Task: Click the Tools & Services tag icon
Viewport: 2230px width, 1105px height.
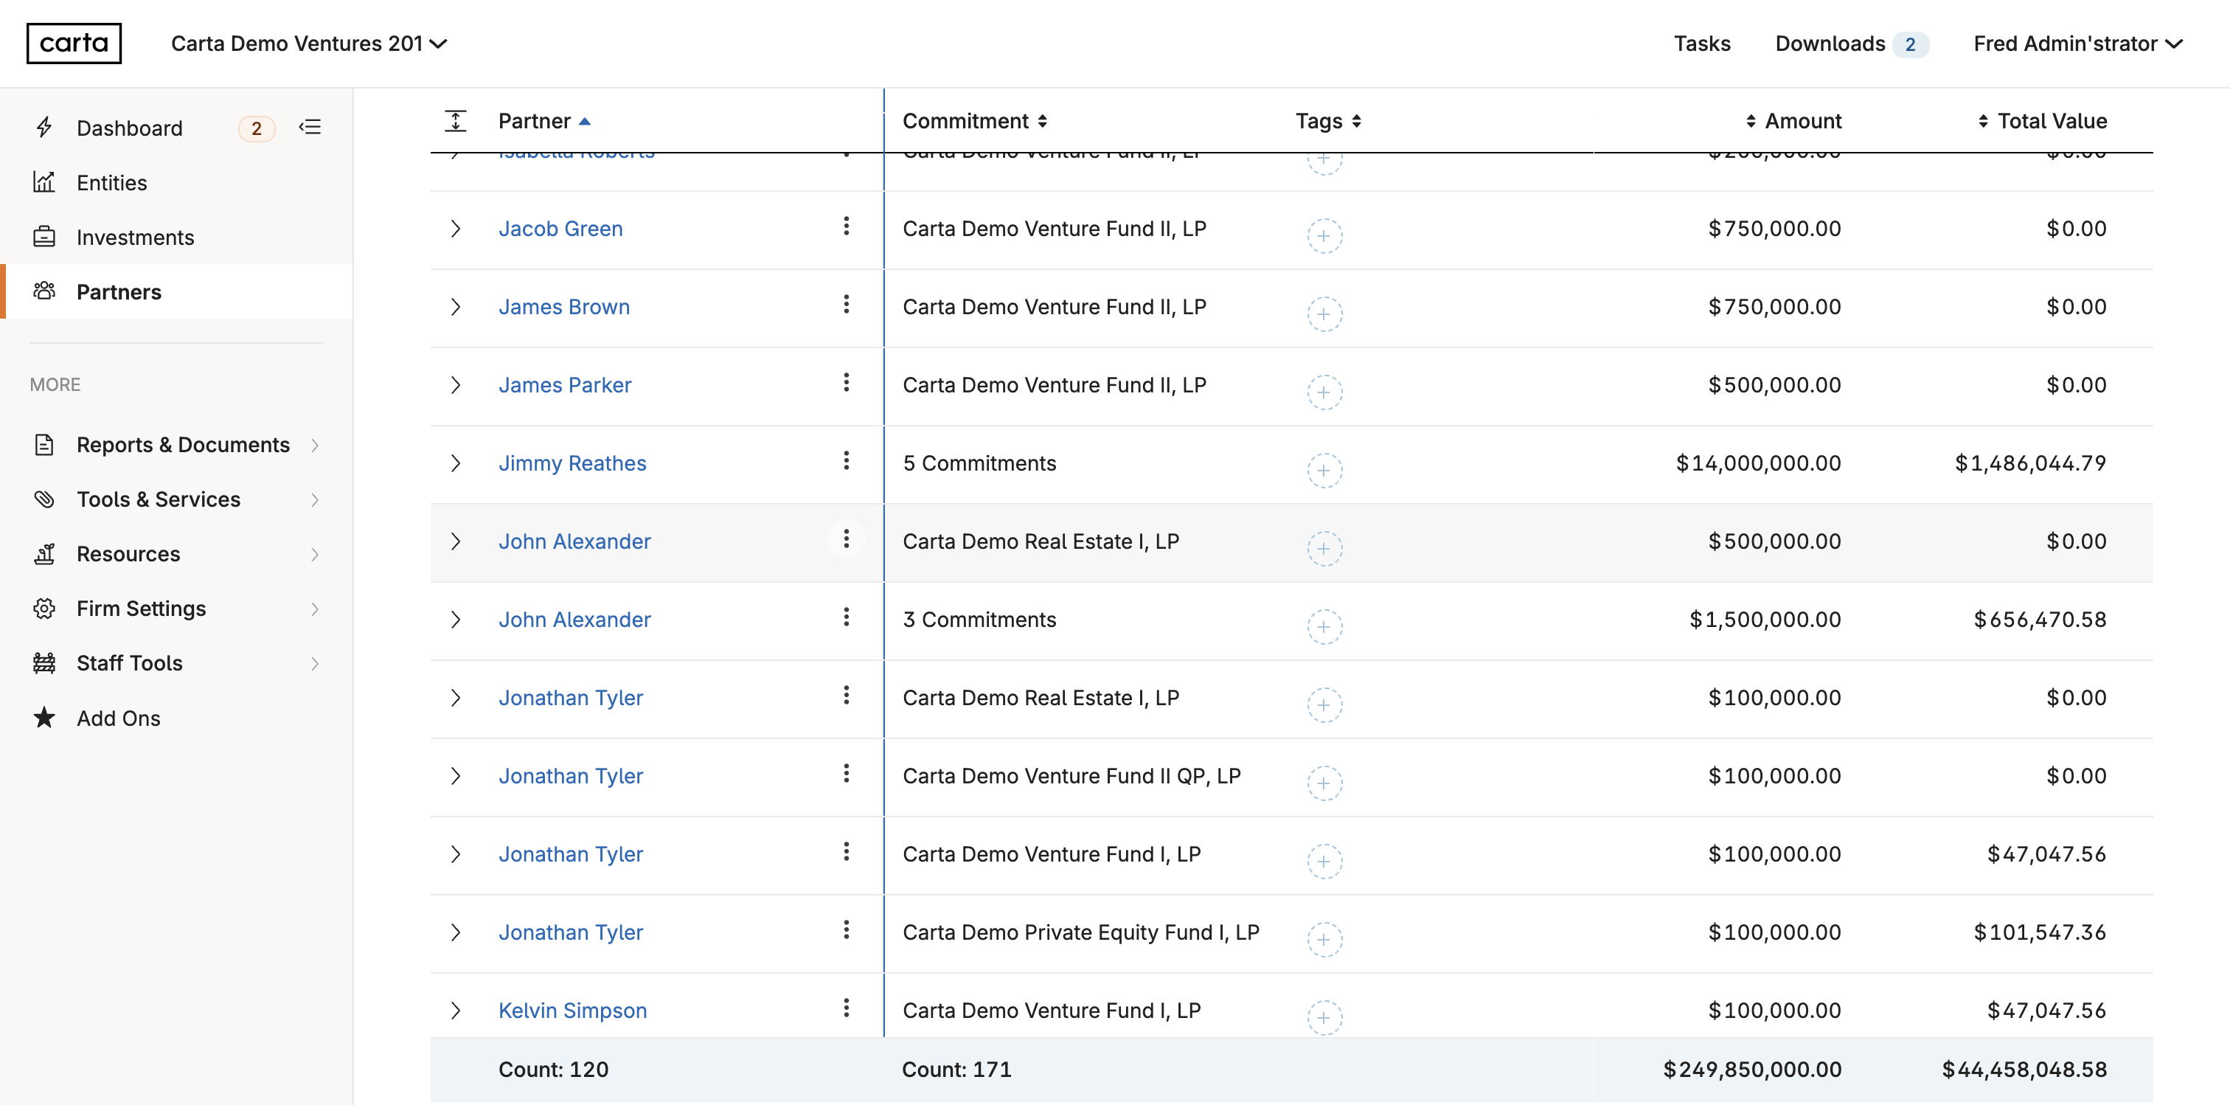Action: [44, 499]
